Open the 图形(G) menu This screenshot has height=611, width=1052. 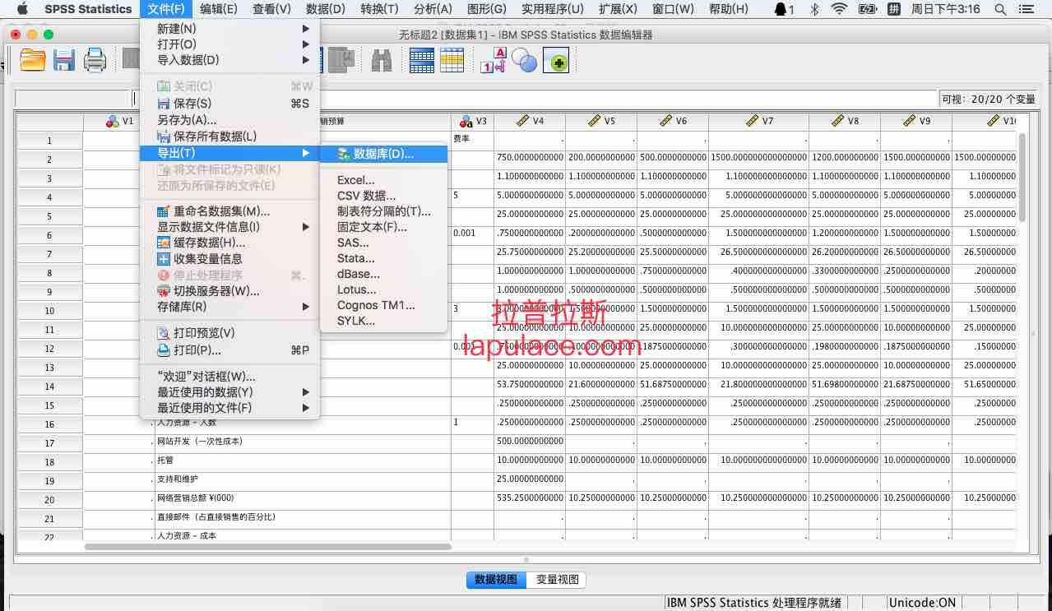point(486,9)
